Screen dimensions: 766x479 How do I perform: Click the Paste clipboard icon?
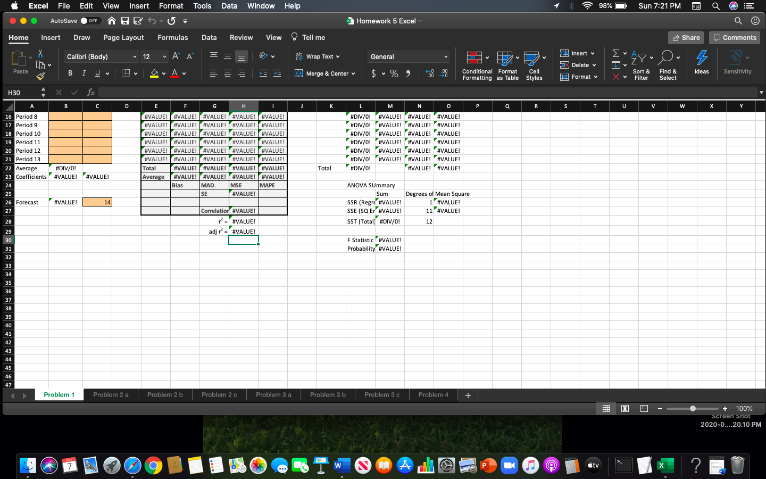click(19, 59)
